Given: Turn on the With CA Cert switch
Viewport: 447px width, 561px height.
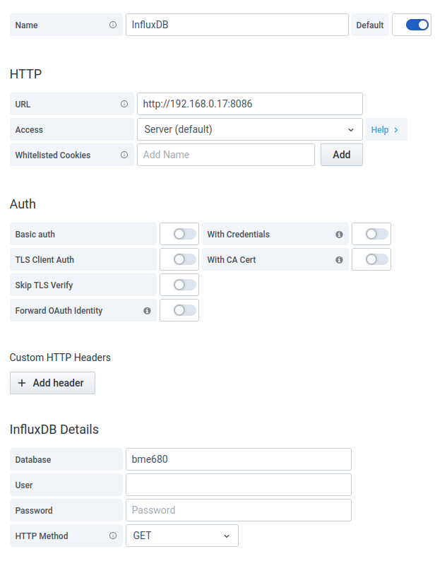Looking at the screenshot, I should click(376, 259).
